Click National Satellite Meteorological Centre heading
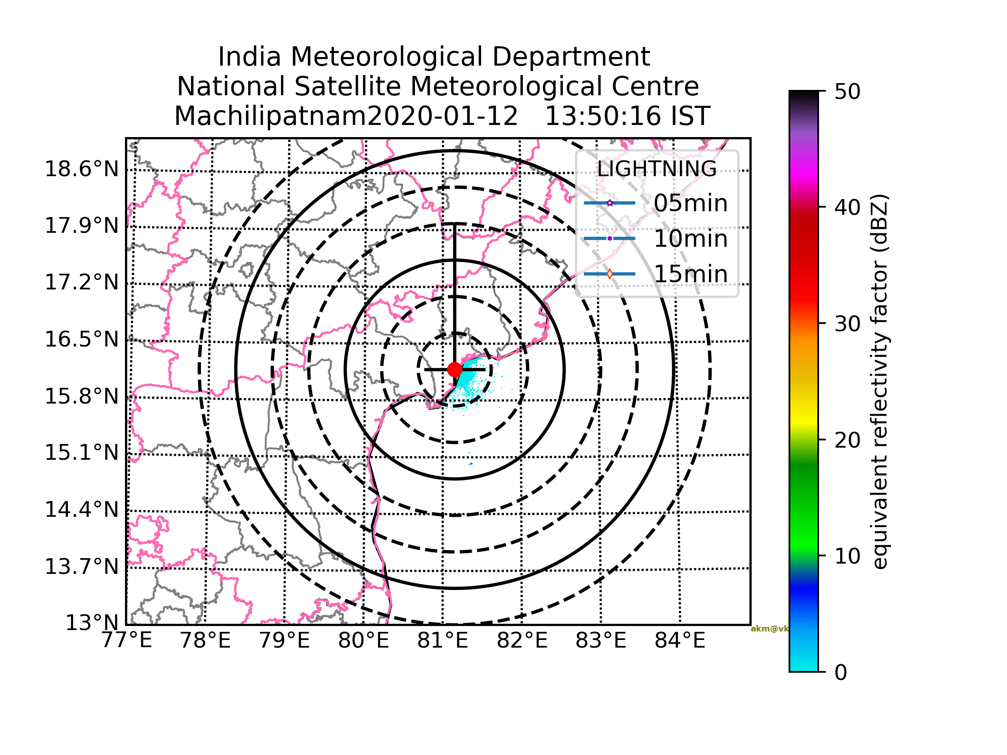This screenshot has height=755, width=1007. (437, 86)
